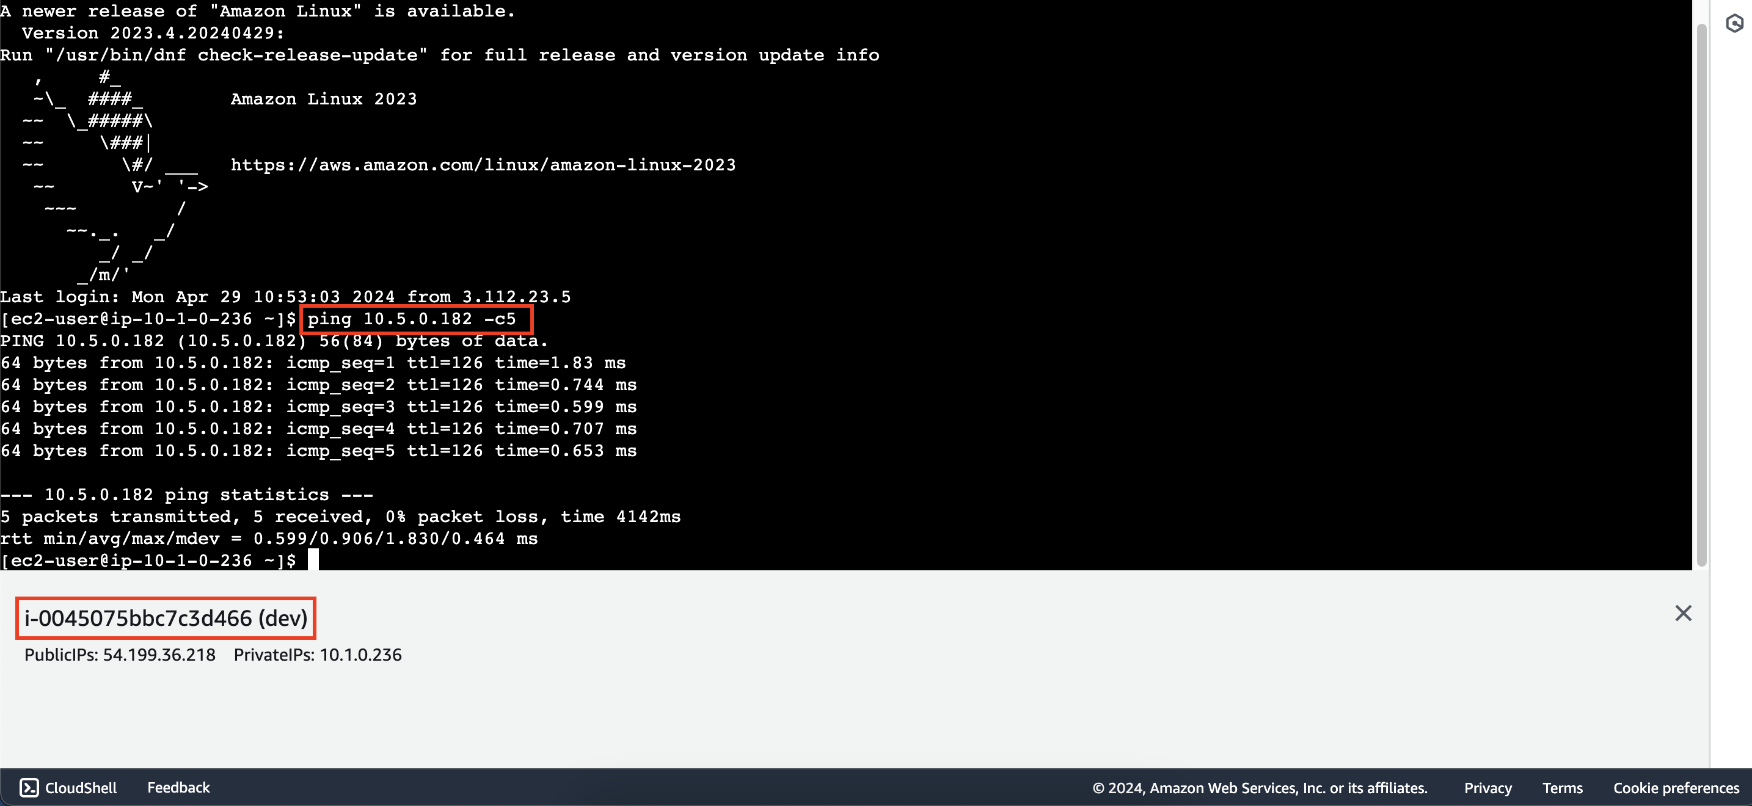Click the settings icon top right
Viewport: 1752px width, 806px height.
click(1731, 19)
